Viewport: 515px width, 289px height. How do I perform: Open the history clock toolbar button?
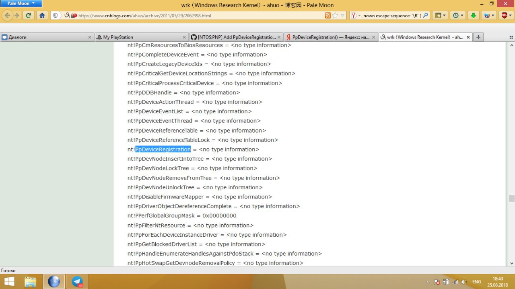458,15
